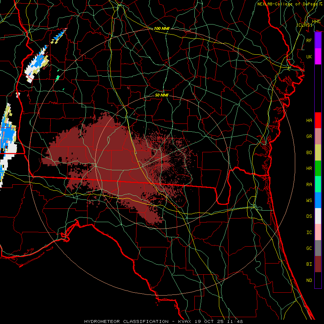The image size is (324, 324).
Task: Click the '100 NMI' range ring label
Action: pos(162,28)
